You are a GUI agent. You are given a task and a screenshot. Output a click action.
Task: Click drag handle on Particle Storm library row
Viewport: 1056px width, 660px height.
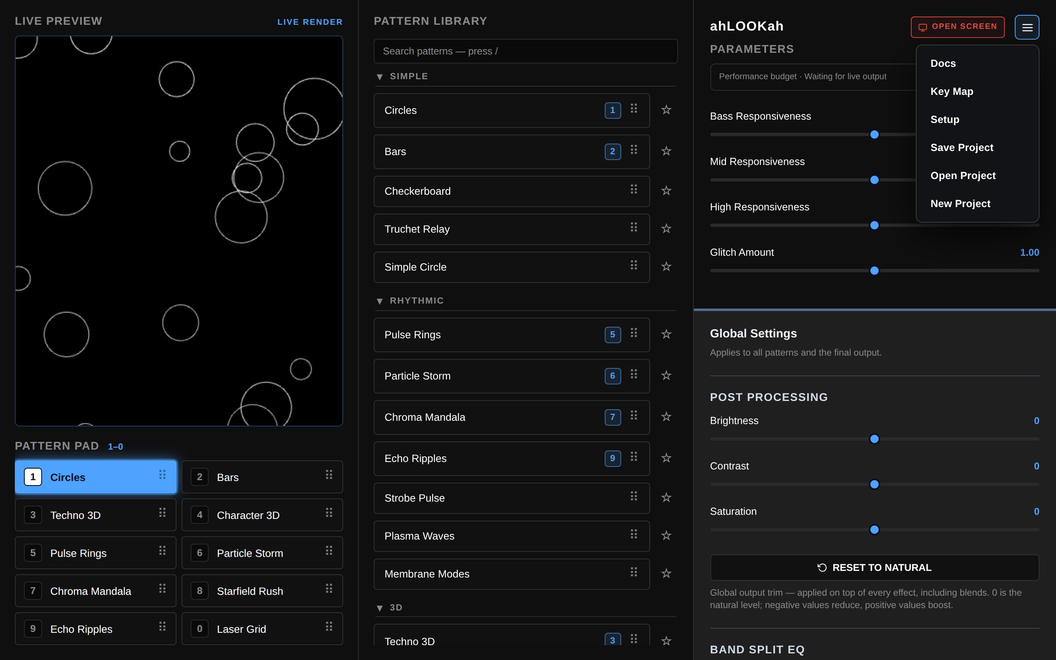pos(634,374)
